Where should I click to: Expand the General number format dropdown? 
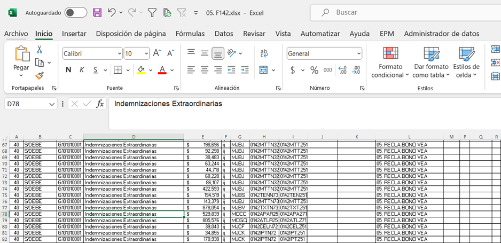pyautogui.click(x=358, y=53)
